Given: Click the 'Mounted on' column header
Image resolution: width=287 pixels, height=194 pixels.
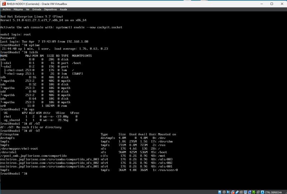Looking at the screenshot, I should click(x=167, y=134).
